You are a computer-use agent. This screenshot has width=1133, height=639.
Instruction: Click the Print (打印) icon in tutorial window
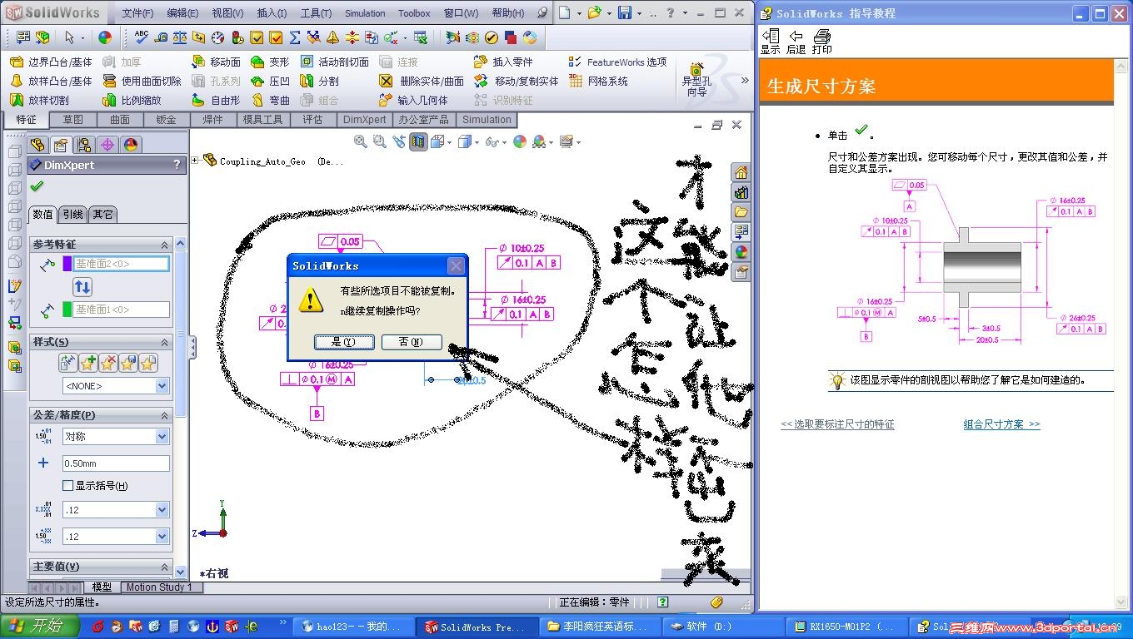[x=822, y=42]
